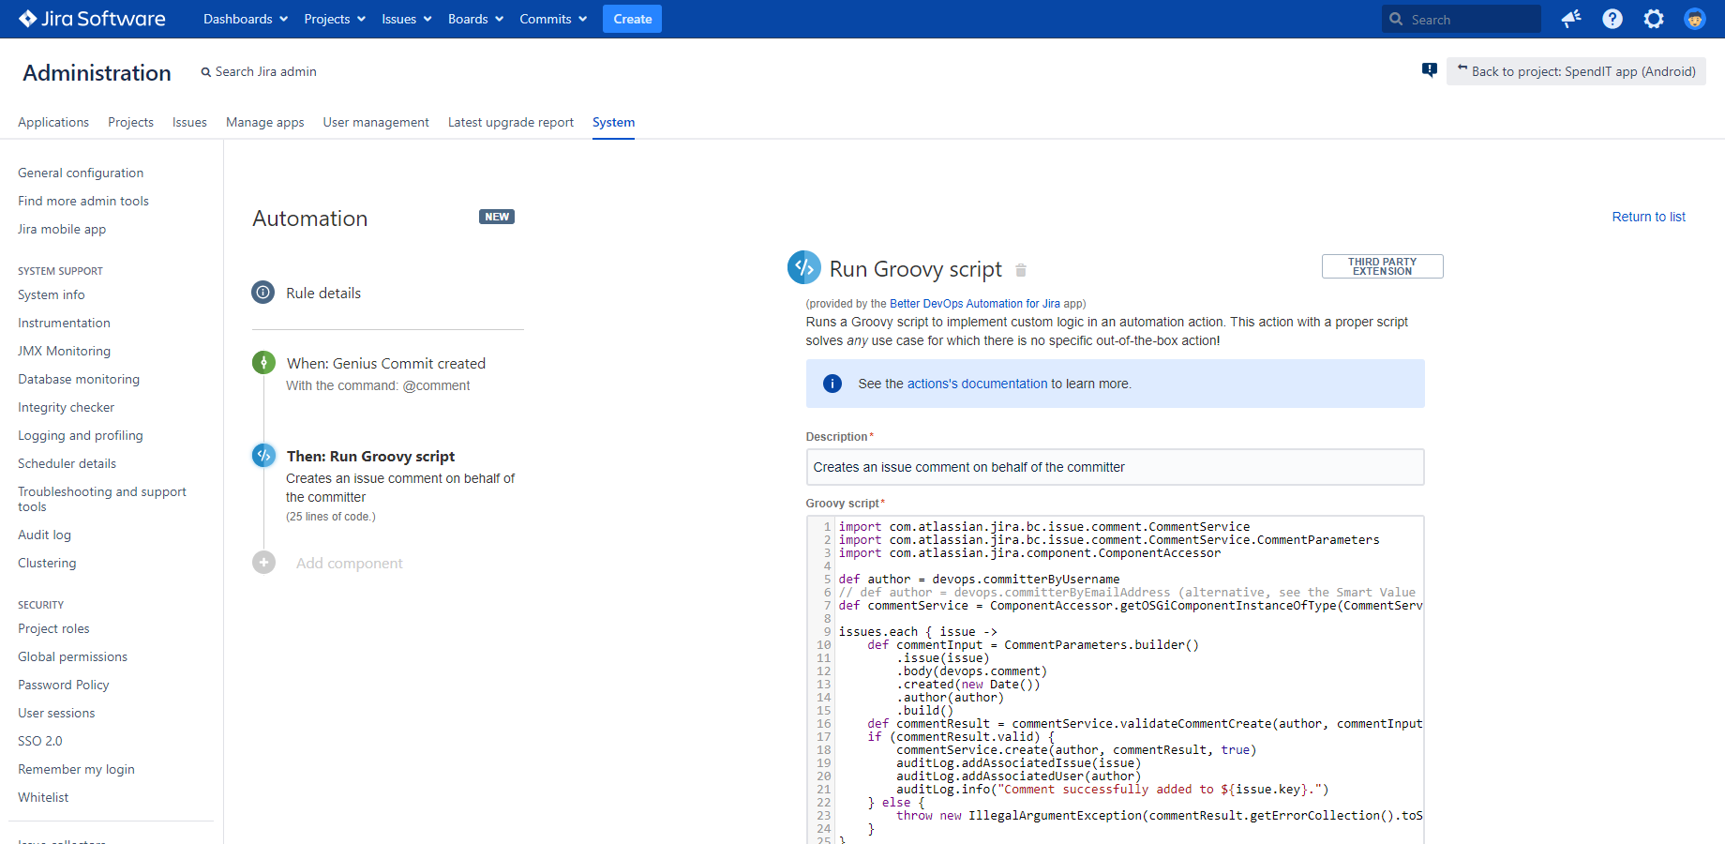Switch to the Issues admin tab
The height and width of the screenshot is (844, 1725).
[x=189, y=122]
